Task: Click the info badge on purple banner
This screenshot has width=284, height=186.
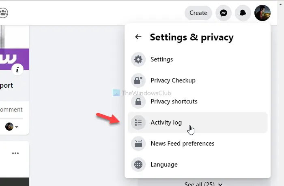Action: coord(17,70)
